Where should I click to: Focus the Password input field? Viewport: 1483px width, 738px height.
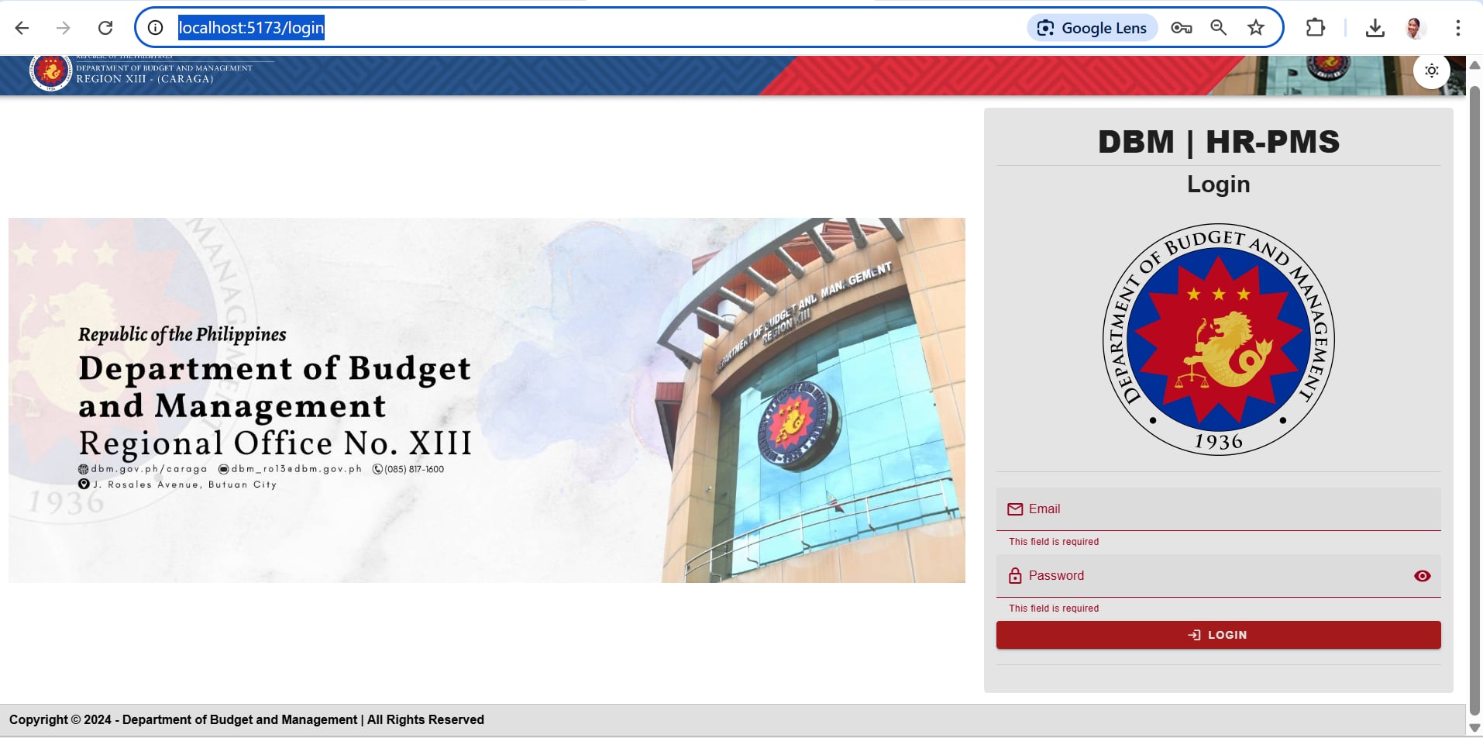click(1218, 576)
